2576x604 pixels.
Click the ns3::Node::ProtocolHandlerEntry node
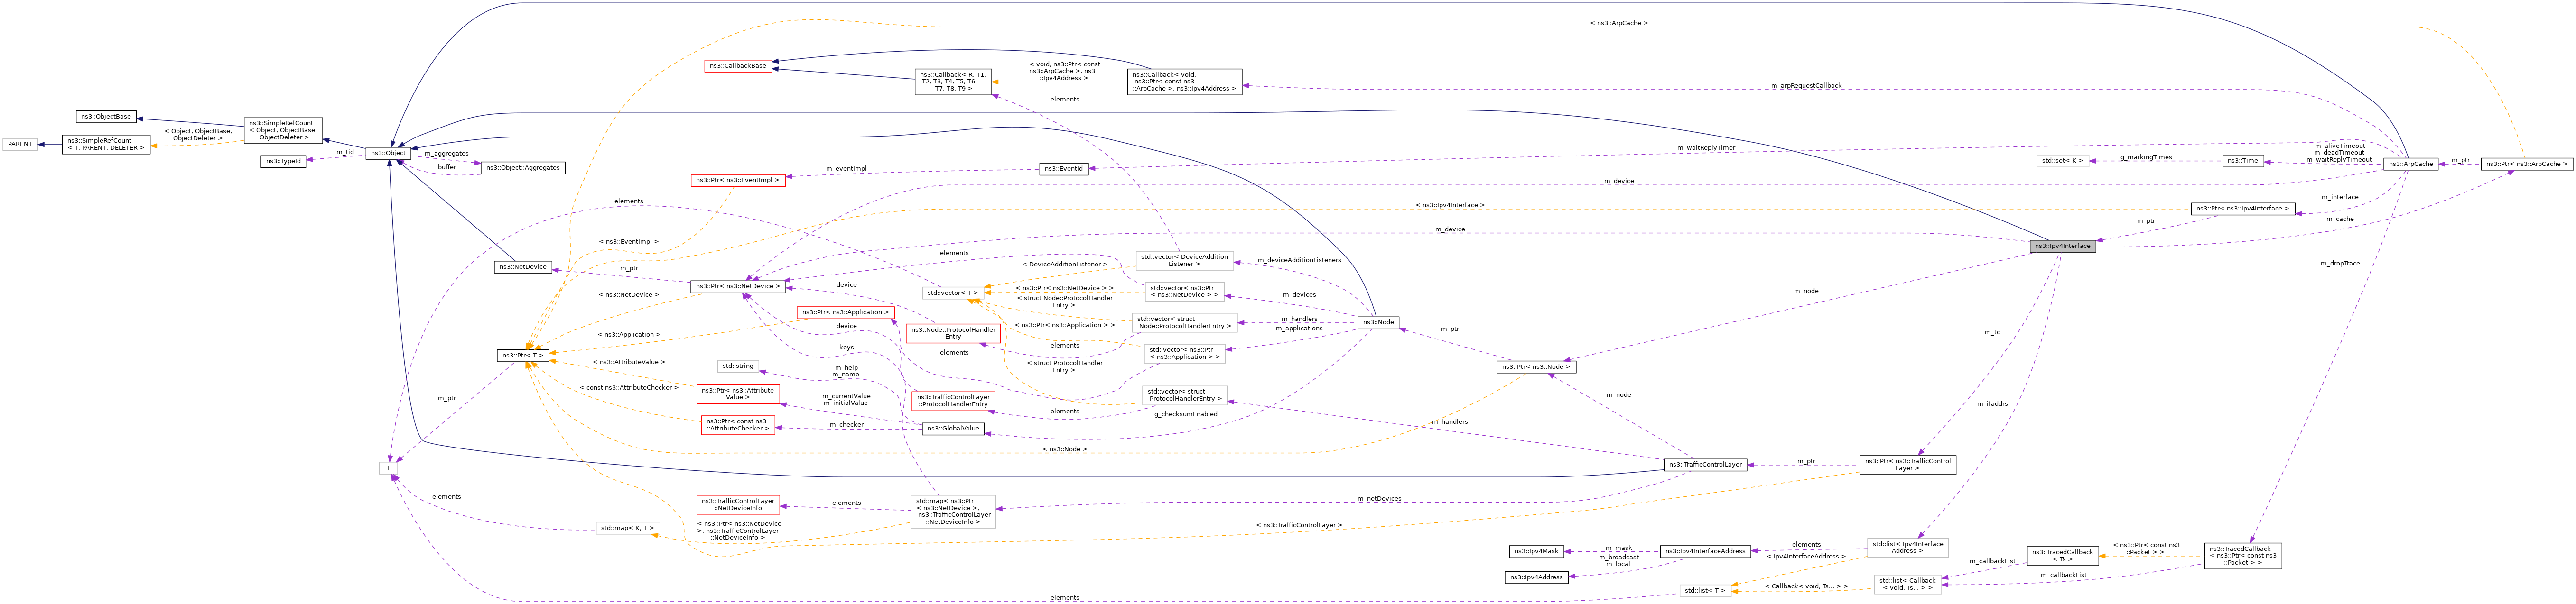point(953,333)
